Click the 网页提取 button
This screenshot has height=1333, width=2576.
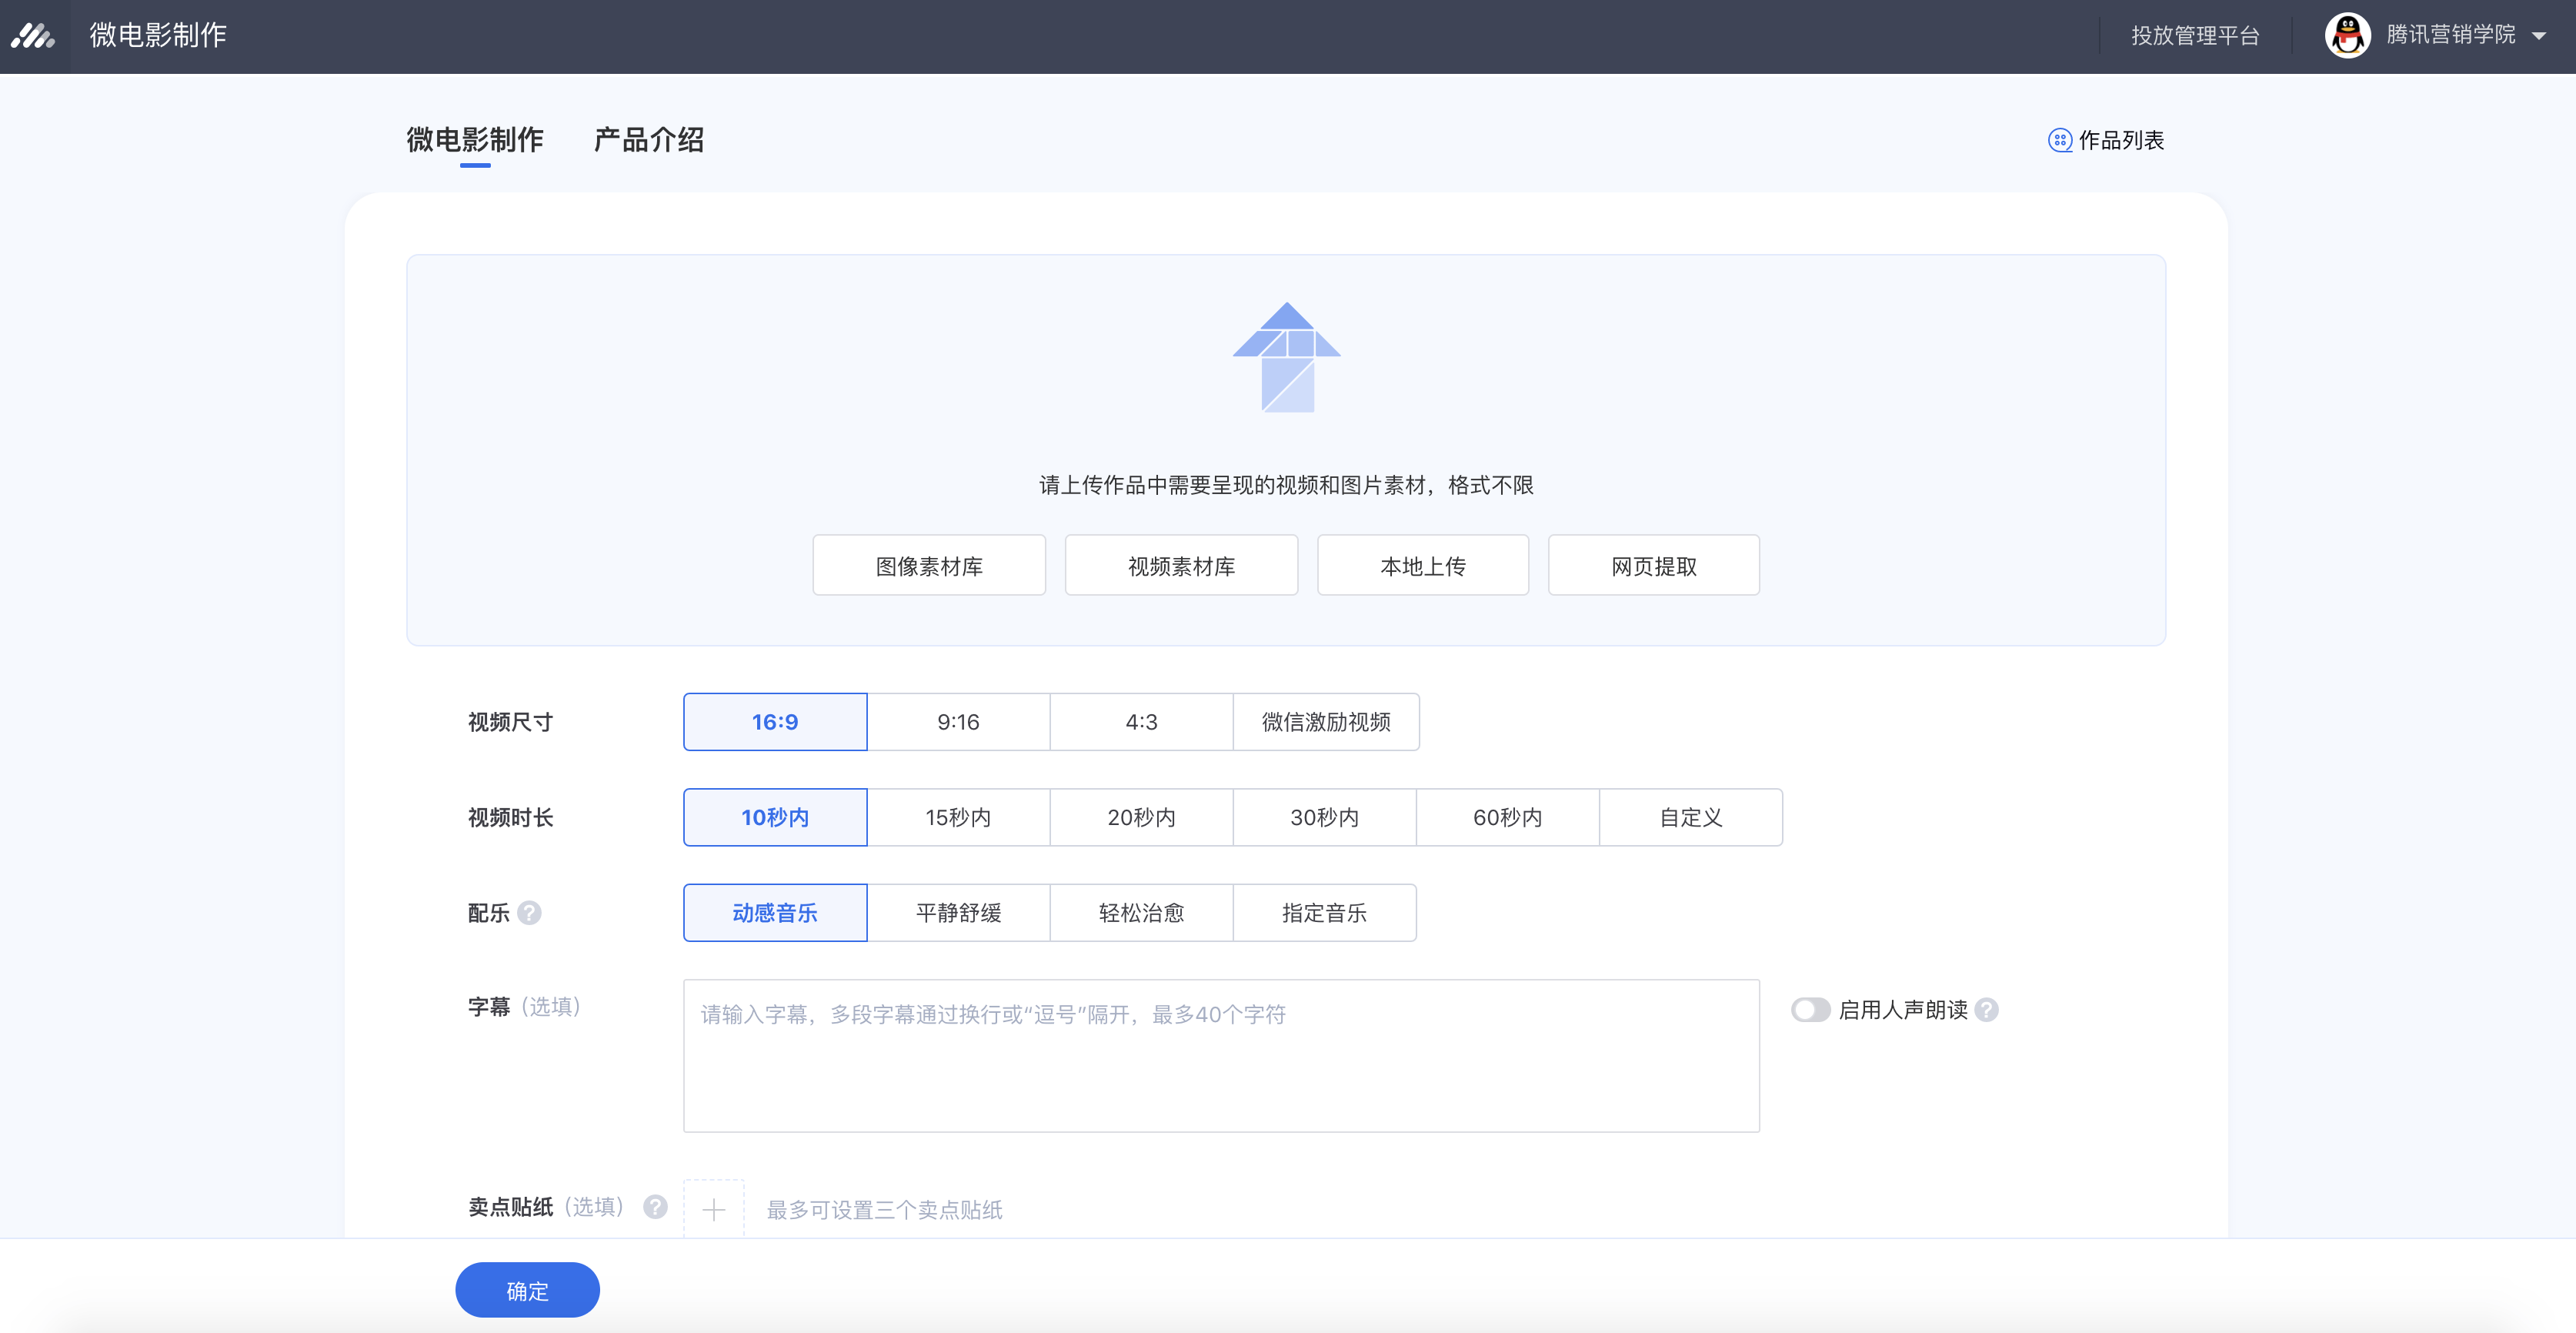[1654, 566]
